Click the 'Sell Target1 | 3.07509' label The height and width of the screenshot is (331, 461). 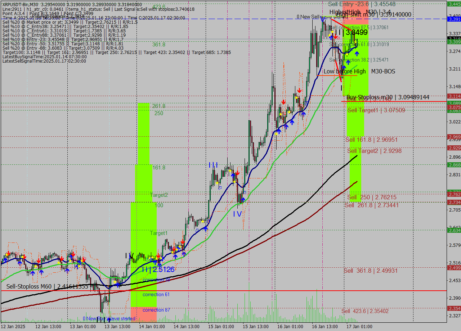[376, 110]
